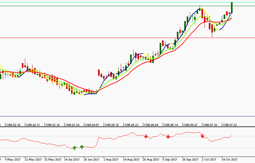This screenshot has height=163, width=255.
Task: Select the red down arrow above 5 Sep 2017
Action: coord(168,136)
